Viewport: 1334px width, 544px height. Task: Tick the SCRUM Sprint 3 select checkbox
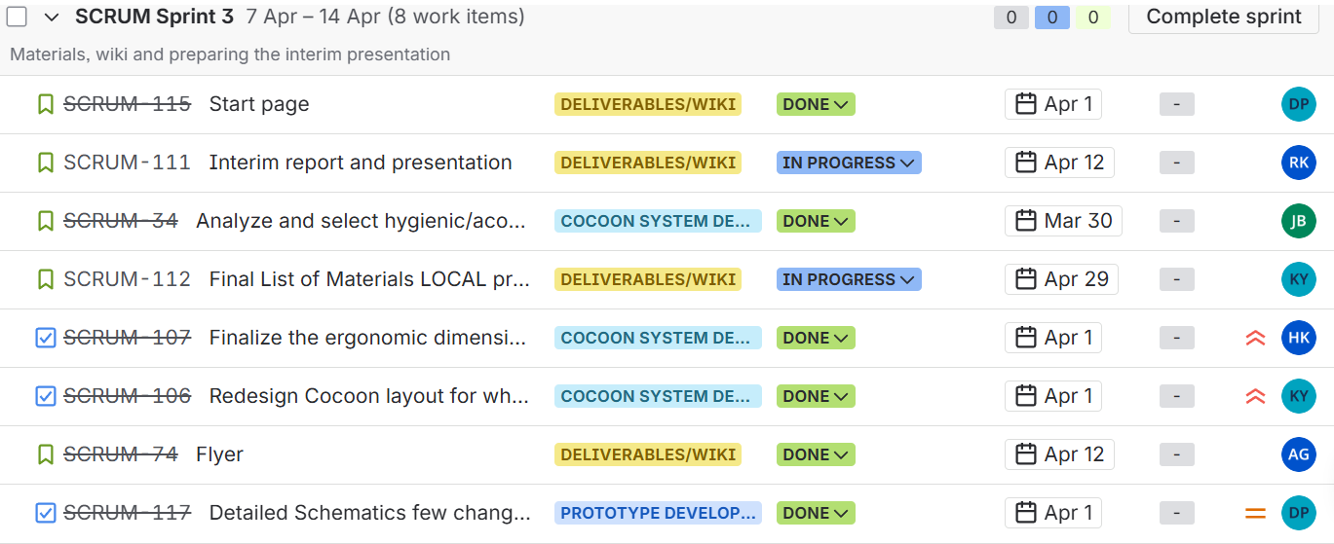pos(17,17)
